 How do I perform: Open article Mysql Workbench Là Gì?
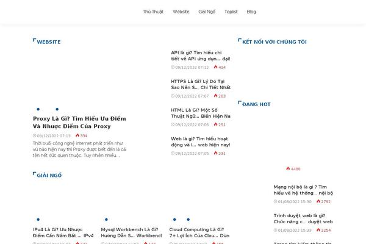click(131, 232)
